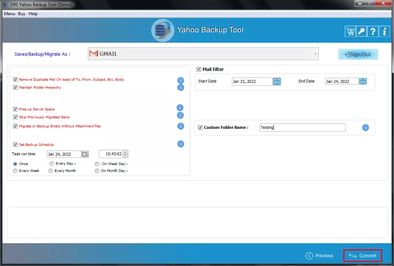
Task: Select the Every Week radio button
Action: point(15,171)
